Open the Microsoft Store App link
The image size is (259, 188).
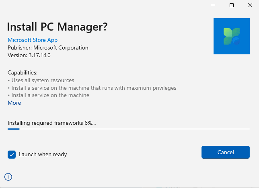(x=33, y=40)
